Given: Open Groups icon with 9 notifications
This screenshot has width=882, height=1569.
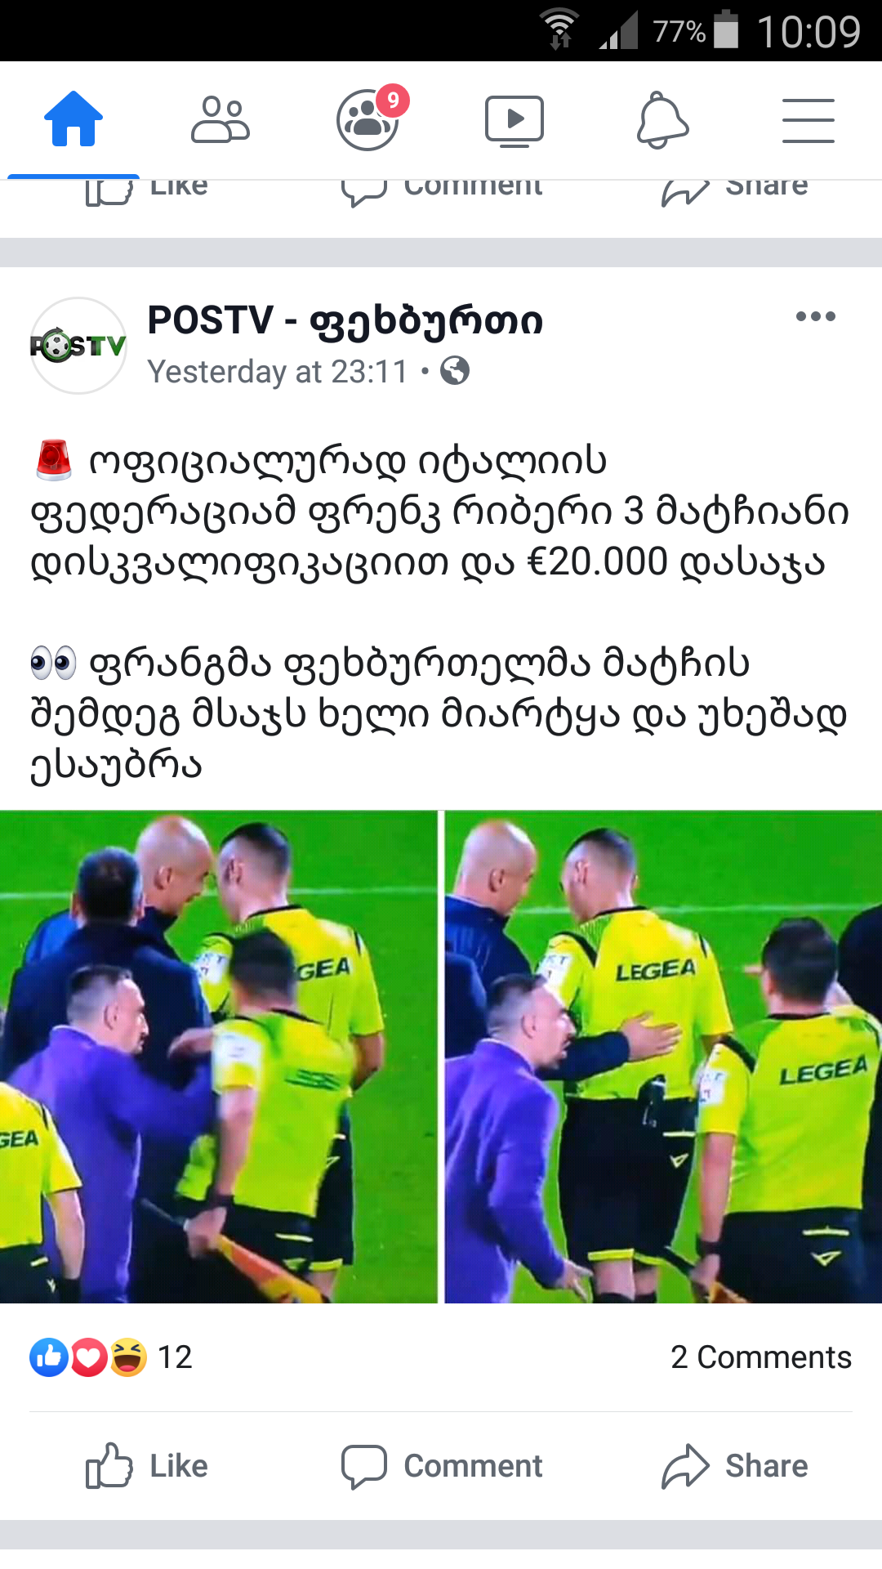Looking at the screenshot, I should (x=369, y=118).
